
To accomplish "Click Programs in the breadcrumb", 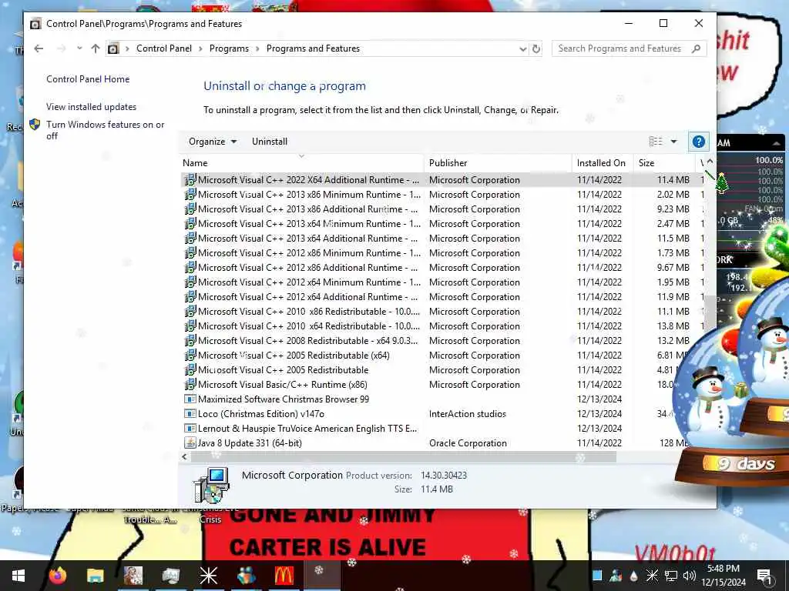I will (229, 48).
